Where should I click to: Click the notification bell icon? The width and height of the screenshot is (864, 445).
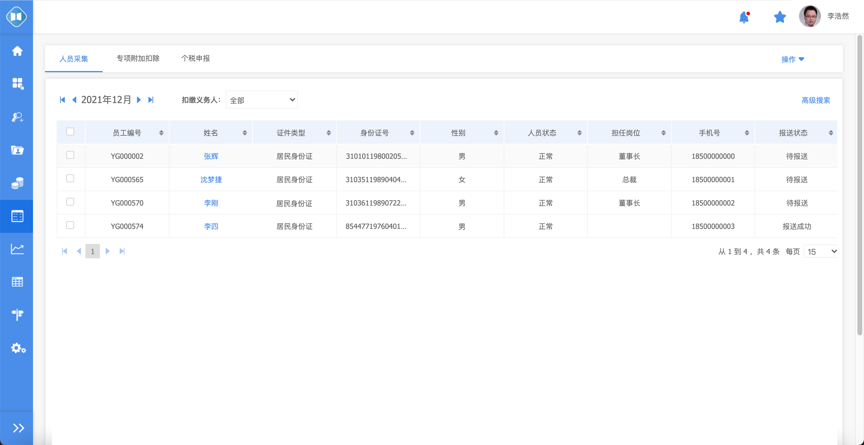[x=744, y=17]
